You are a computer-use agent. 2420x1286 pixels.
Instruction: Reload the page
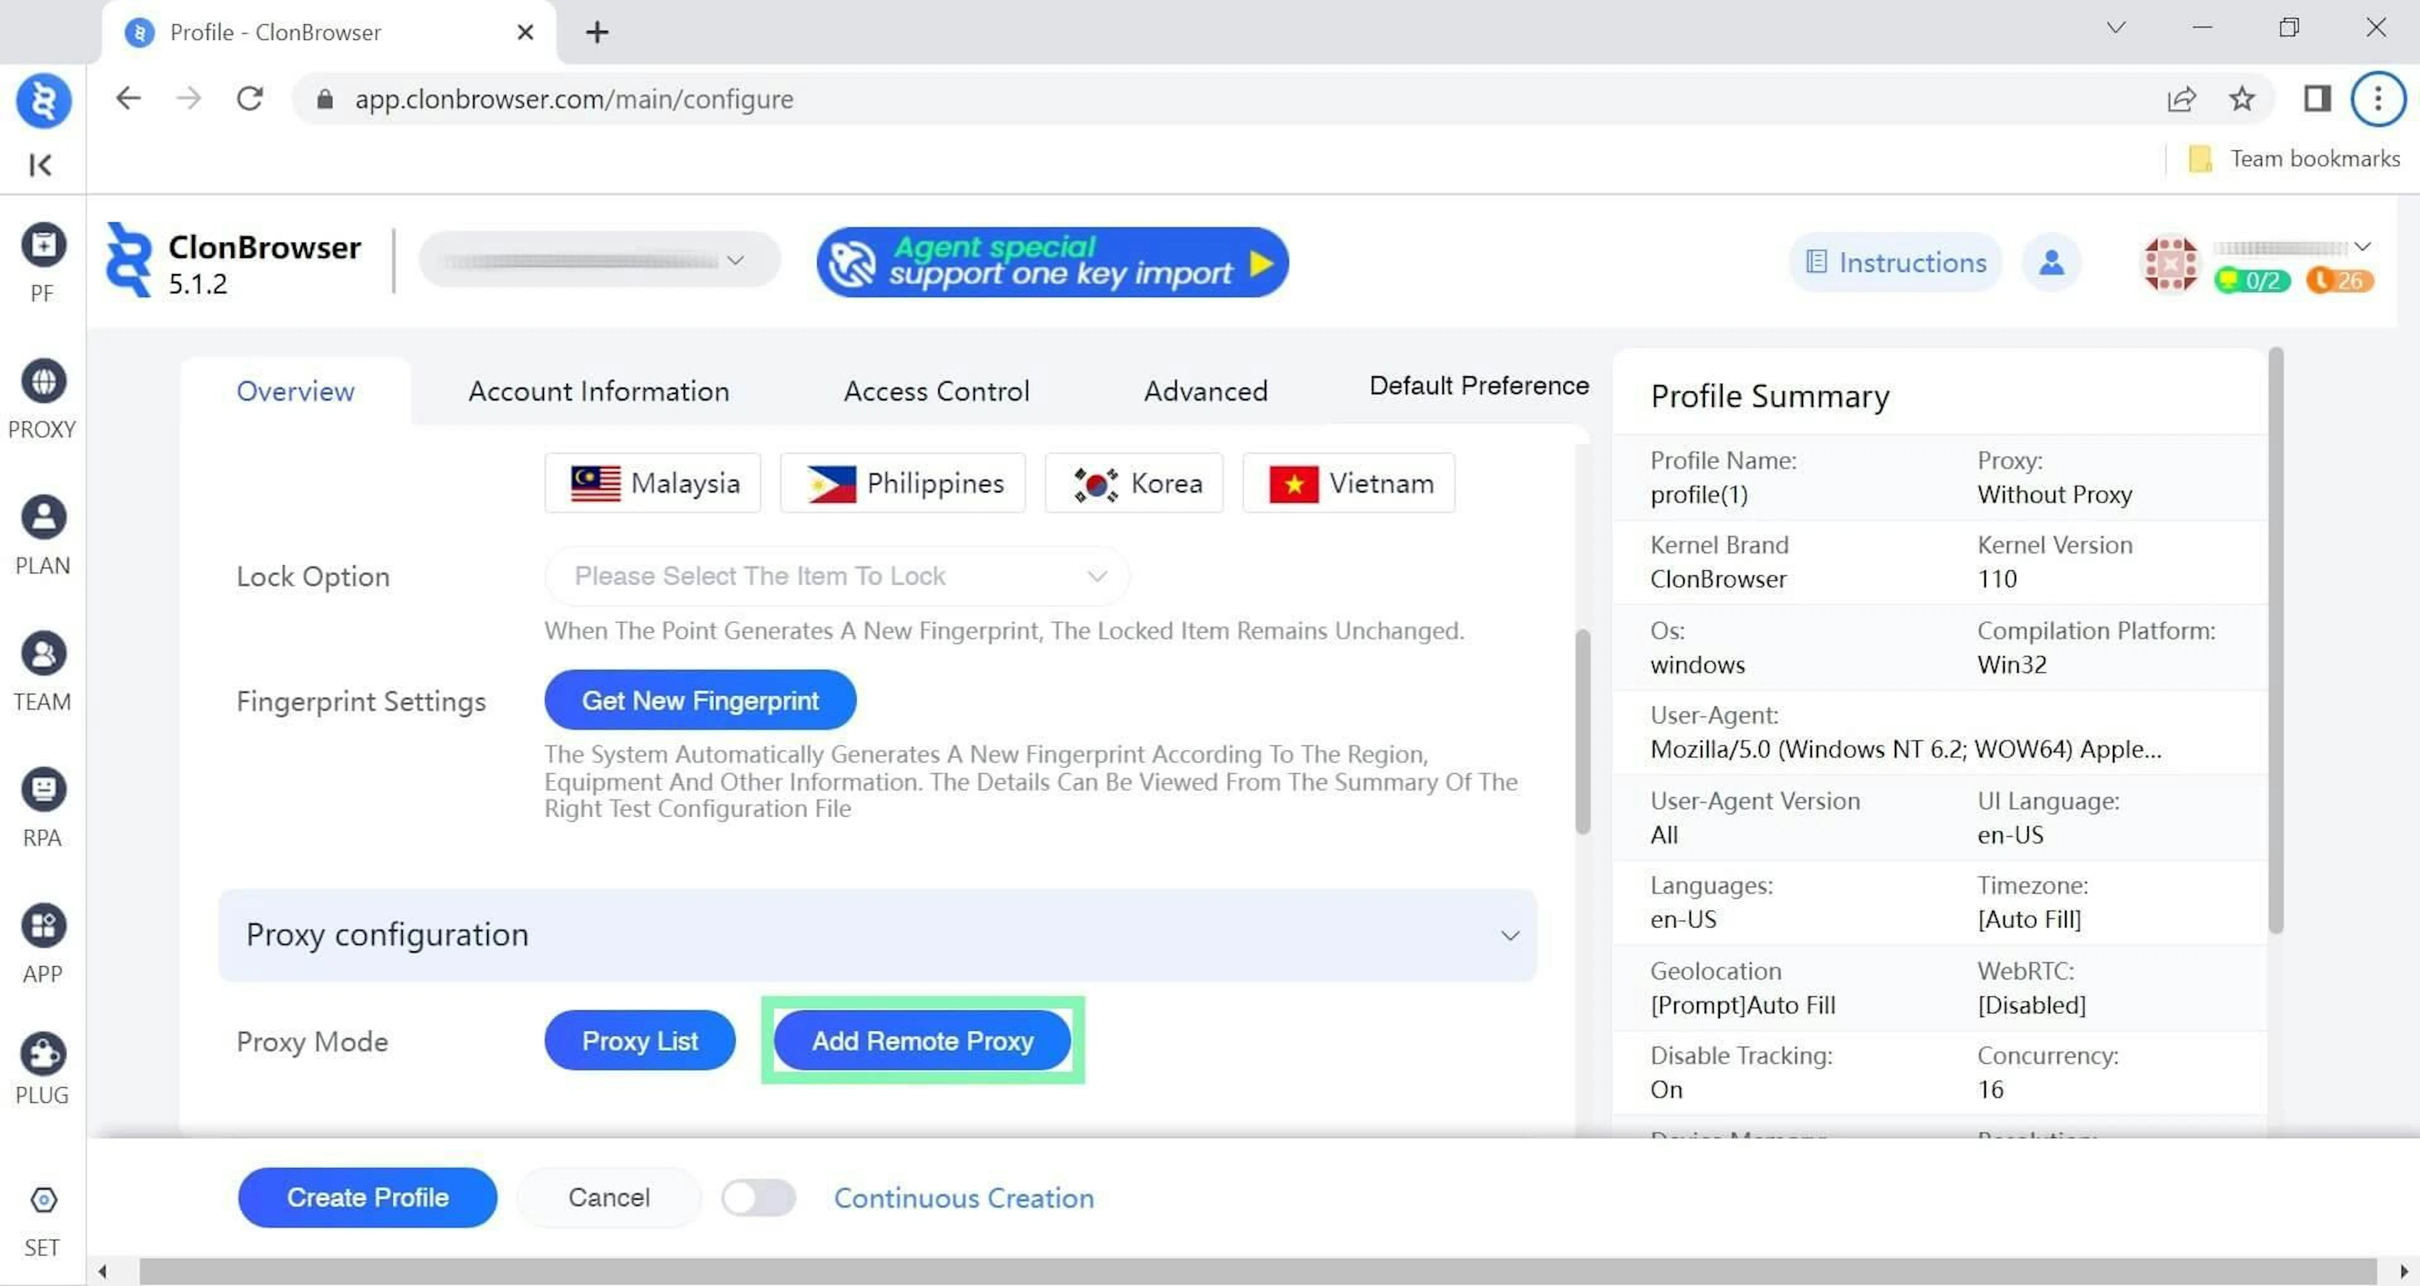click(x=250, y=99)
